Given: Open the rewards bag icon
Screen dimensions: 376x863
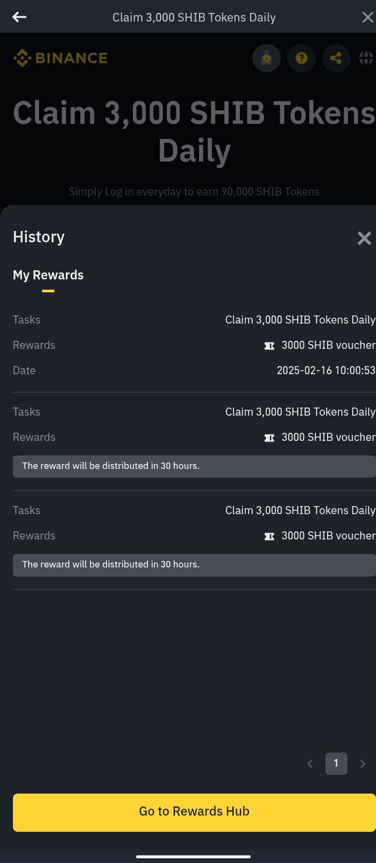Looking at the screenshot, I should click(x=266, y=58).
